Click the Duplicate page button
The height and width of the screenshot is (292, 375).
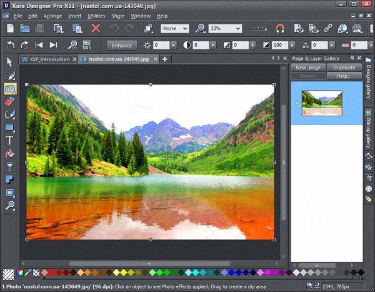(344, 68)
